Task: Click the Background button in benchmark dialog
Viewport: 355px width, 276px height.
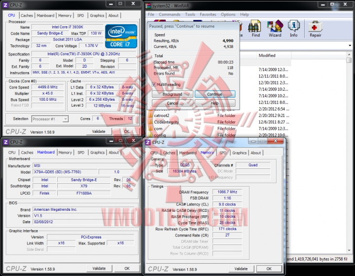Action: (172, 94)
